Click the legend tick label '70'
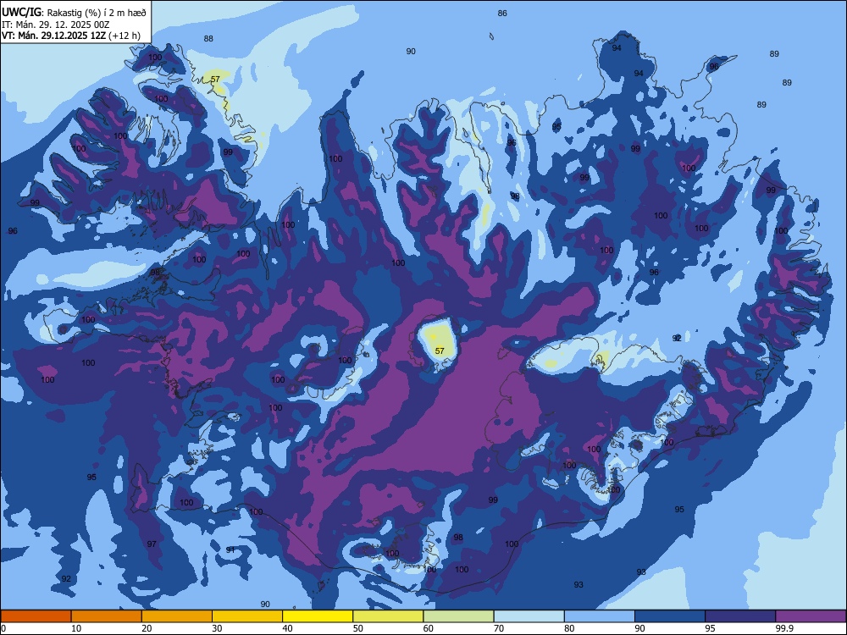847x635 pixels. (499, 628)
